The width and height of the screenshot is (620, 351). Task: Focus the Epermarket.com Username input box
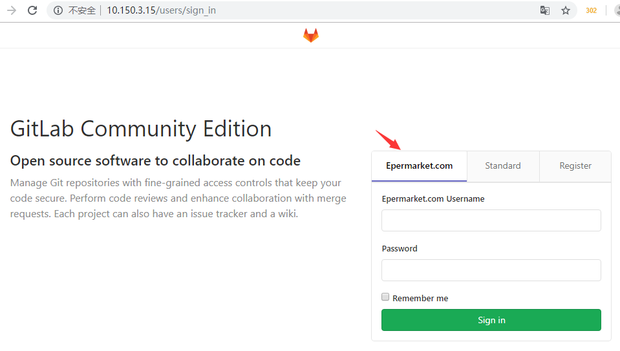pyautogui.click(x=491, y=220)
